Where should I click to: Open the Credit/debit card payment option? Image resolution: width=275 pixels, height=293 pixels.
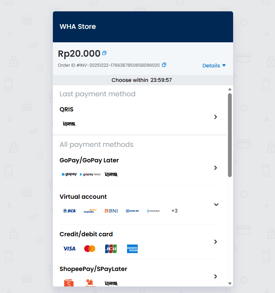[x=216, y=242]
